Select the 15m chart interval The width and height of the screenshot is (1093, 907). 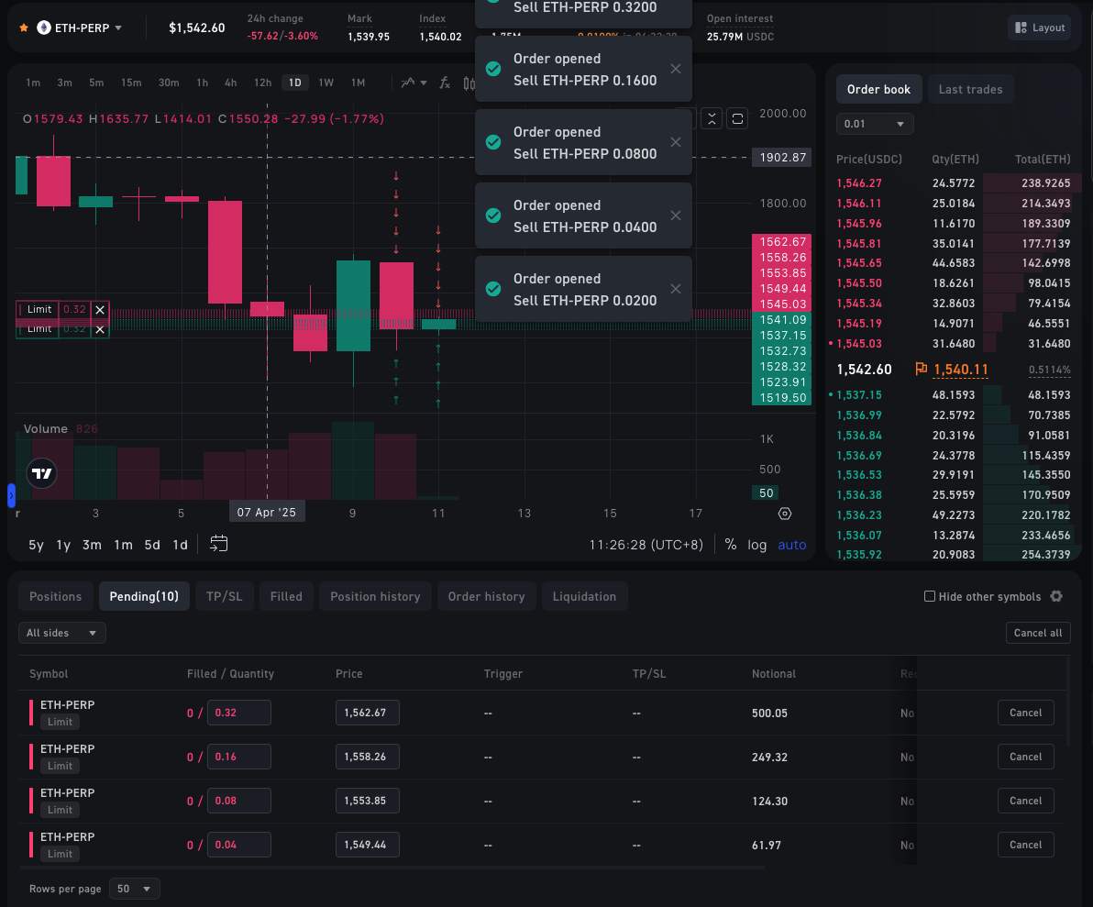click(131, 83)
